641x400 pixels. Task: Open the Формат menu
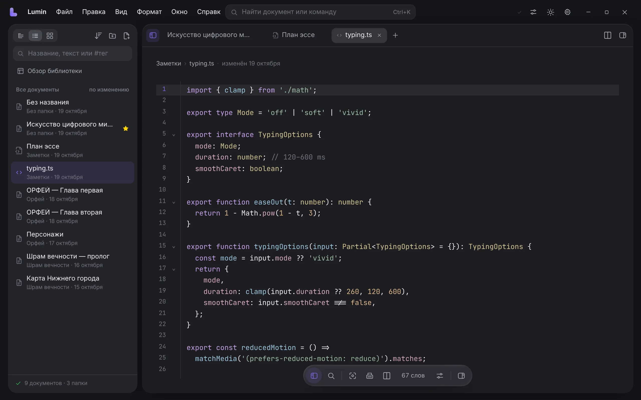click(x=149, y=12)
